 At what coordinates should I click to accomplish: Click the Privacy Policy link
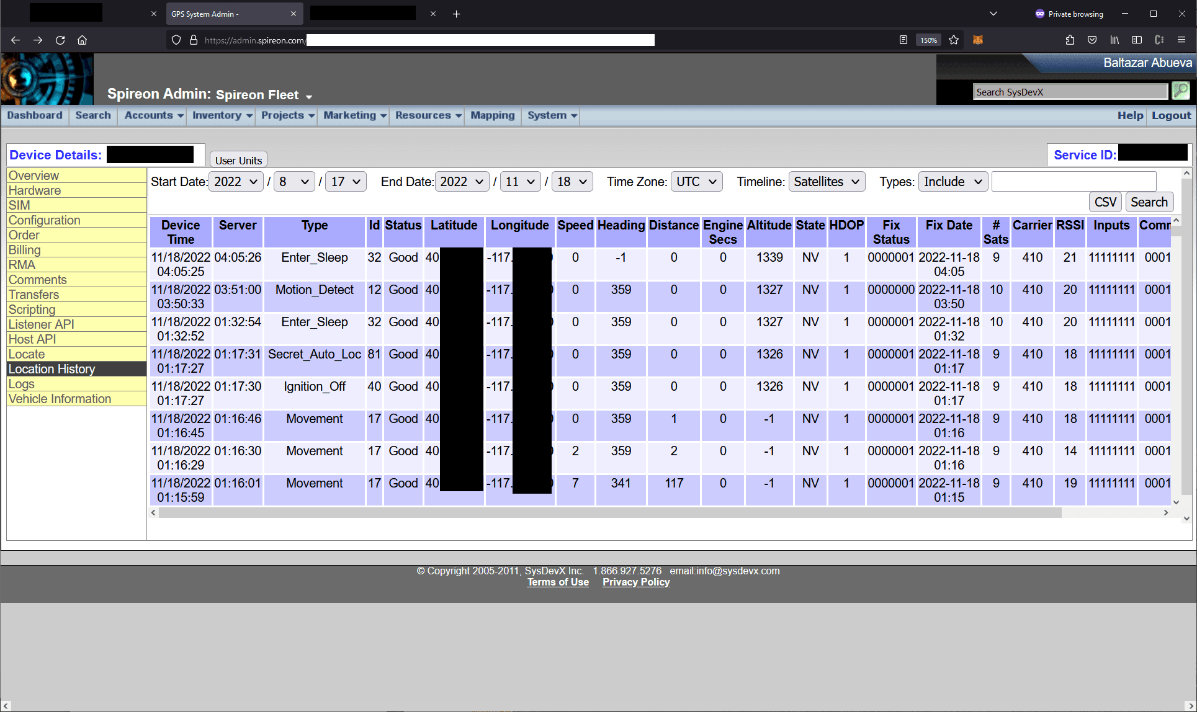(635, 582)
